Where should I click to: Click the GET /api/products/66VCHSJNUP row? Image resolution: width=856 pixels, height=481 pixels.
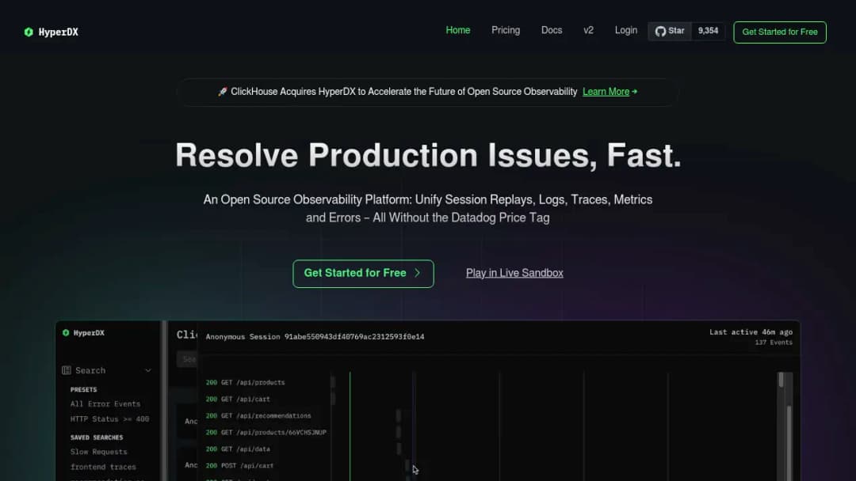[266, 433]
